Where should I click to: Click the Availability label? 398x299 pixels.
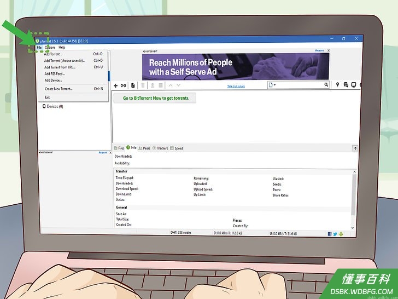point(122,163)
